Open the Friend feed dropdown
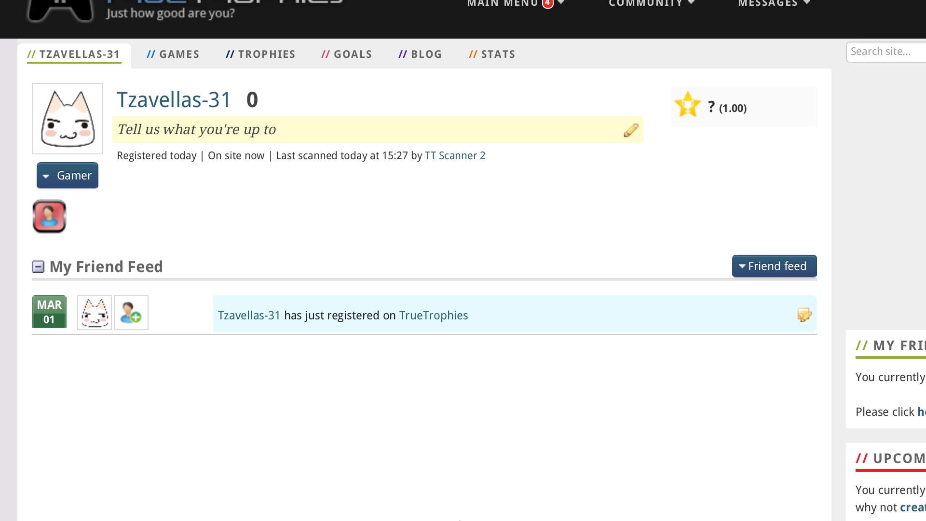The image size is (926, 521). [774, 266]
